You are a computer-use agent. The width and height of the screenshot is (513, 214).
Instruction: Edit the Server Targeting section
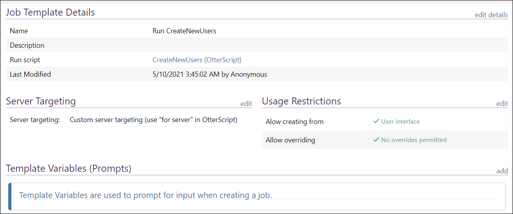pos(246,104)
